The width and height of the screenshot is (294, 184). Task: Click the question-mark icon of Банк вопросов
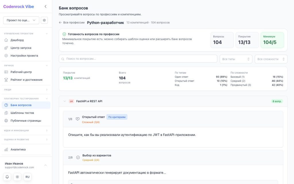[x=6, y=105]
